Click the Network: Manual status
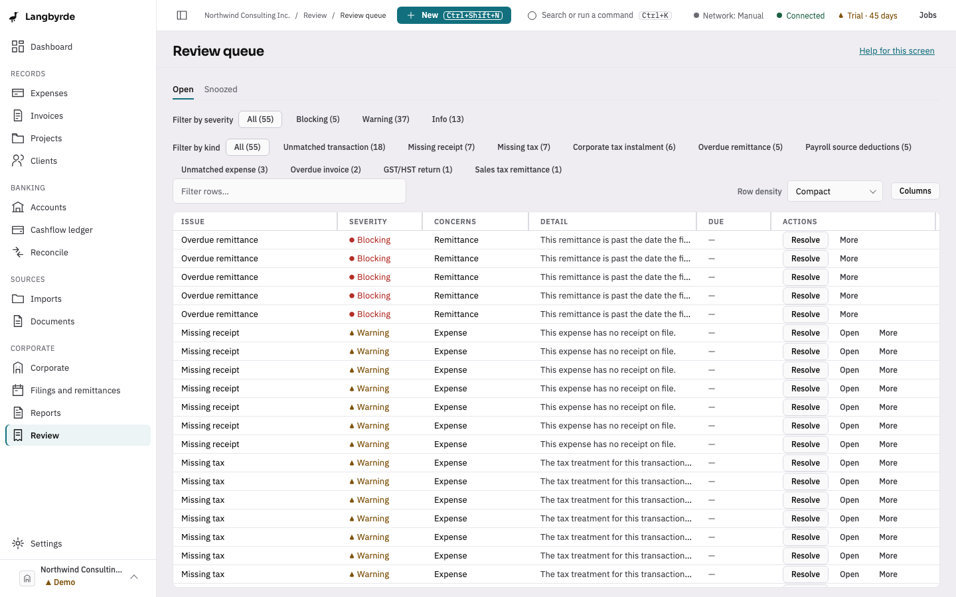 coord(728,15)
